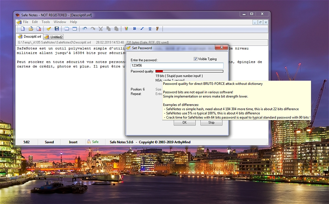Click the 'Enter the password :' label

pyautogui.click(x=144, y=60)
